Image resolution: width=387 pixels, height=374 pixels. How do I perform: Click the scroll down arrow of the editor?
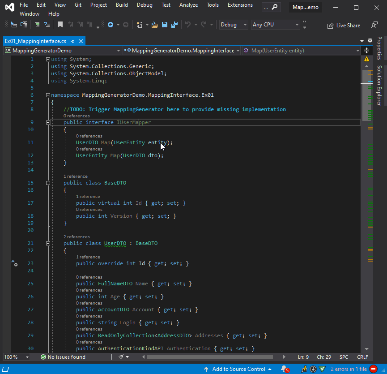click(x=367, y=349)
